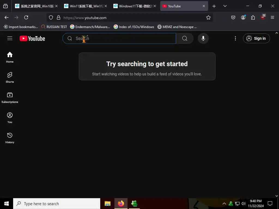Expand the list all tabs dropdown
This screenshot has width=279, height=209.
pos(225,6)
